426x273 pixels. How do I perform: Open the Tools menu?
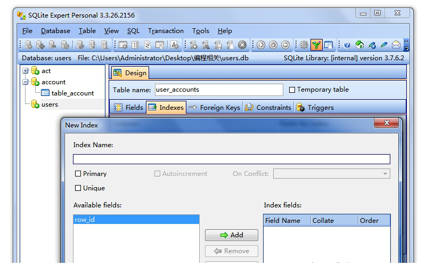[x=201, y=31]
